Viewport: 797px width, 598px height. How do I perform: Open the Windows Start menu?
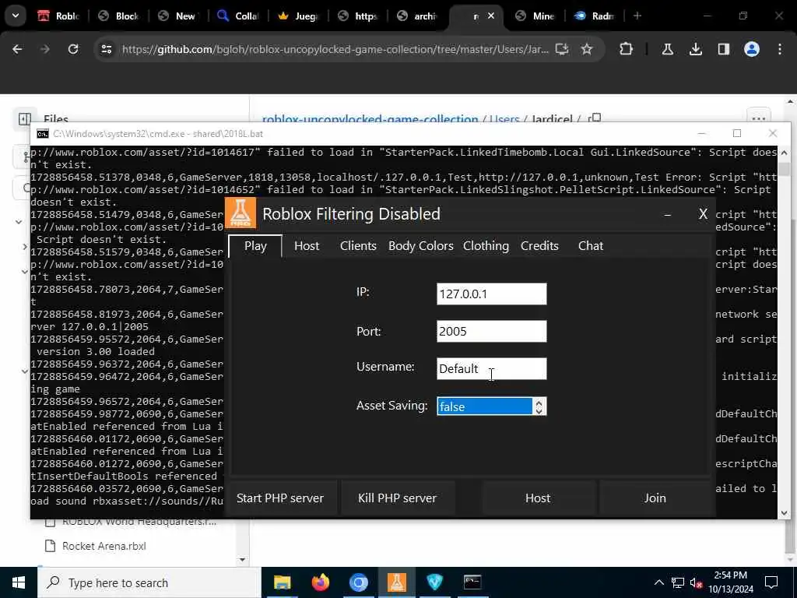pyautogui.click(x=19, y=582)
